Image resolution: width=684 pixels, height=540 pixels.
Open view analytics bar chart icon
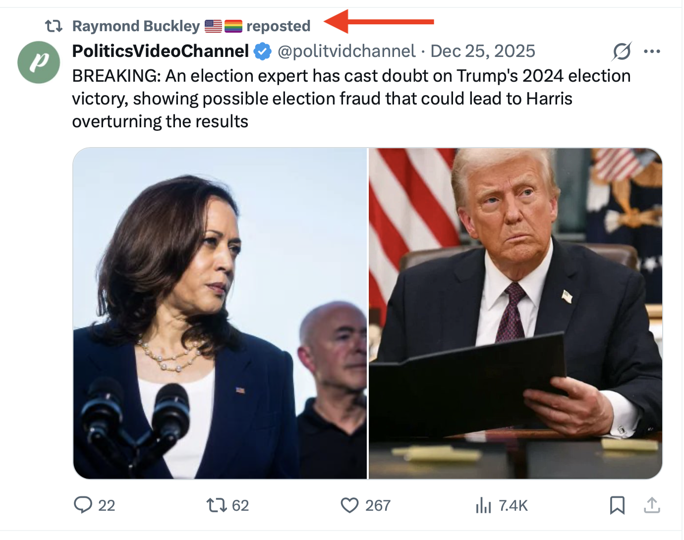[483, 505]
